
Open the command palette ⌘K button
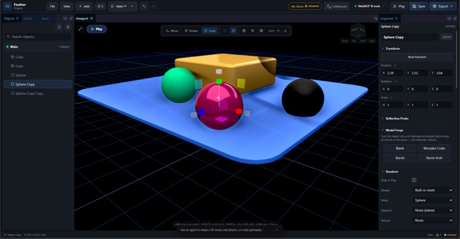pyautogui.click(x=100, y=6)
